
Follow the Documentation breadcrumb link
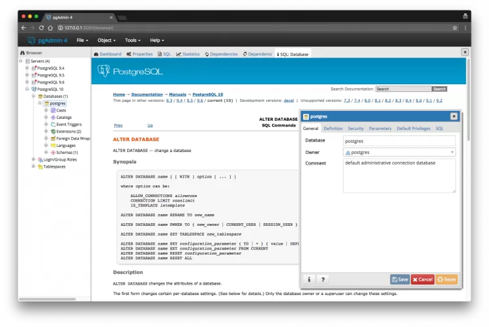pyautogui.click(x=147, y=95)
